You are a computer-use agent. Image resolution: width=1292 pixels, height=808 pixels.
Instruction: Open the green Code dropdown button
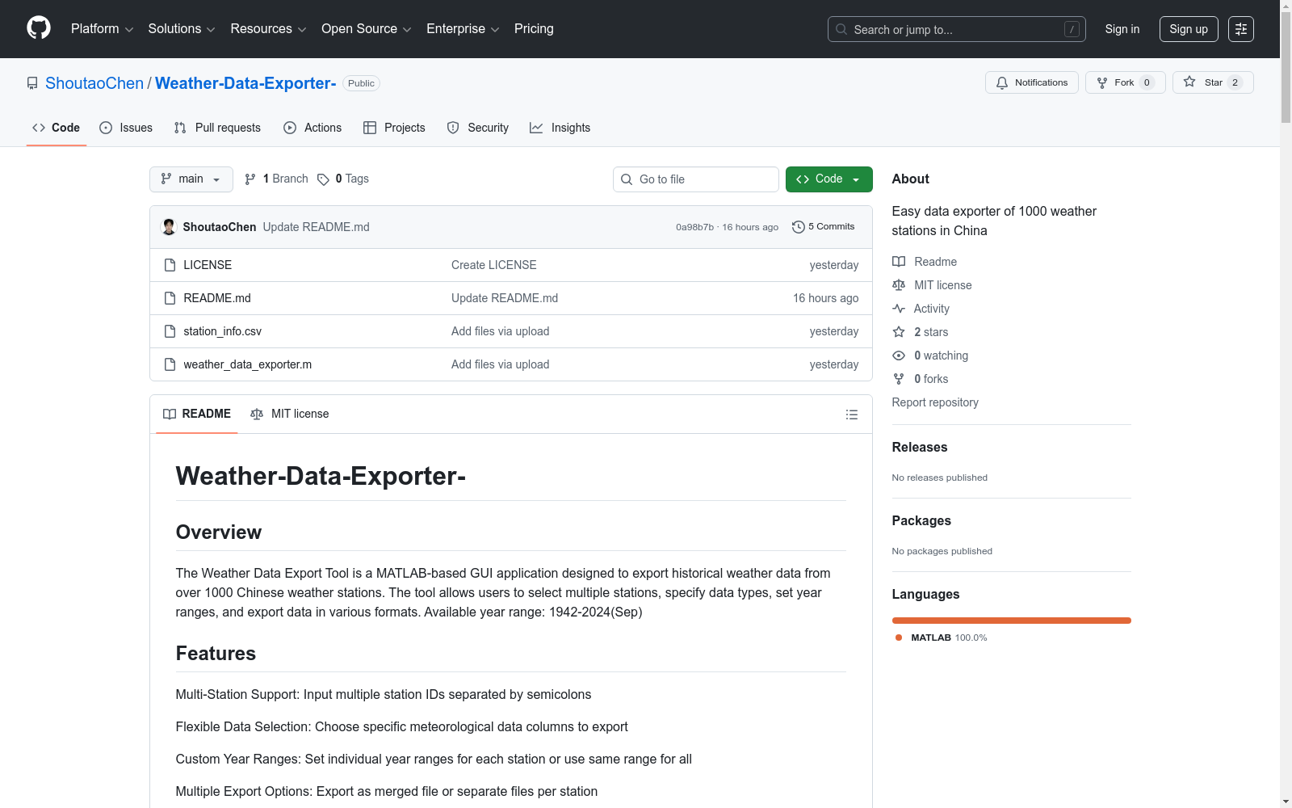coord(828,179)
